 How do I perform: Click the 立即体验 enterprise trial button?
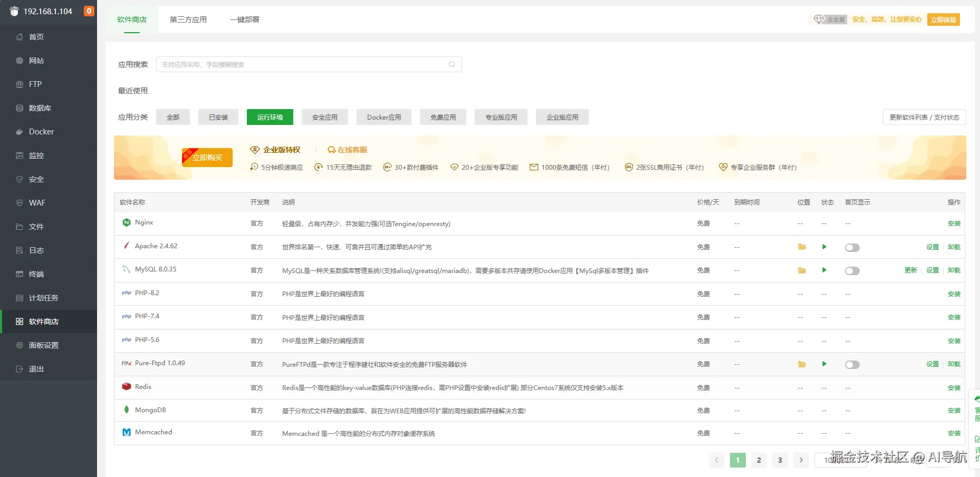tap(944, 20)
